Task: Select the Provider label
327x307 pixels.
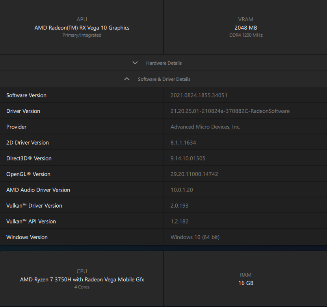Action: [x=16, y=127]
